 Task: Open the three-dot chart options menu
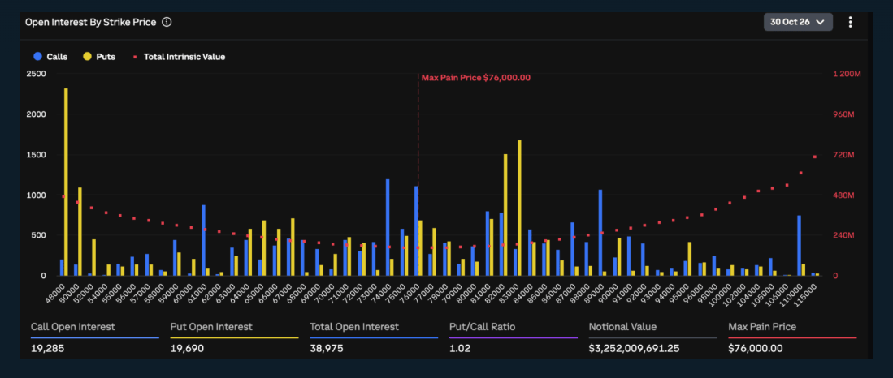tap(850, 22)
